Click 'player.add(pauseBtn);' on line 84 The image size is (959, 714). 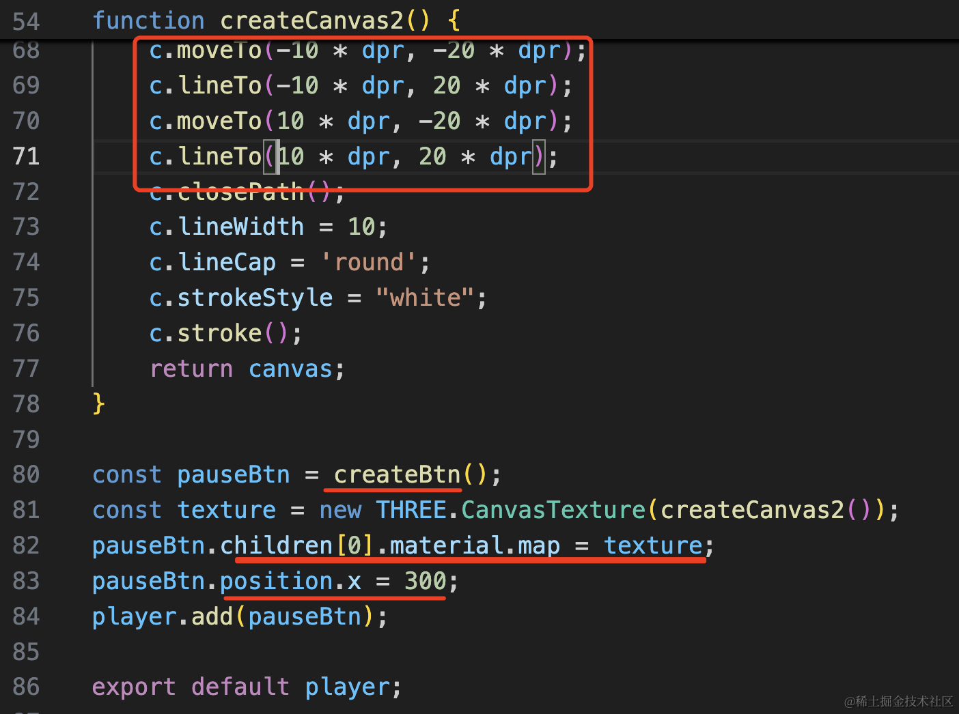pos(240,616)
